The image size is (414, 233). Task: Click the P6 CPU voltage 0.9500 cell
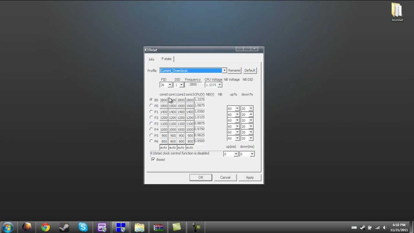[x=200, y=141]
